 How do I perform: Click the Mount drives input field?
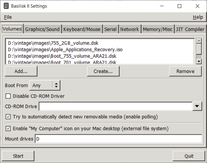click(118, 139)
